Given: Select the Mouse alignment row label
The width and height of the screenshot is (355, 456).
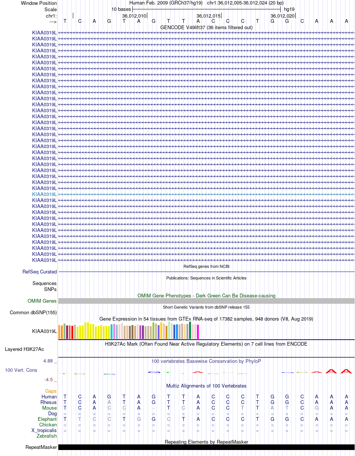Looking at the screenshot, I should tap(50, 408).
